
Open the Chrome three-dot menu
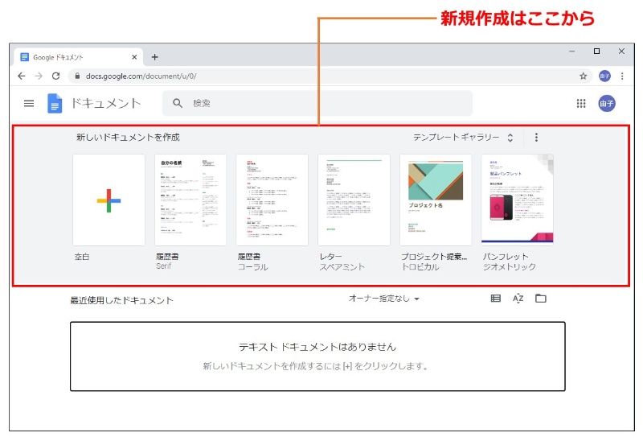click(621, 76)
